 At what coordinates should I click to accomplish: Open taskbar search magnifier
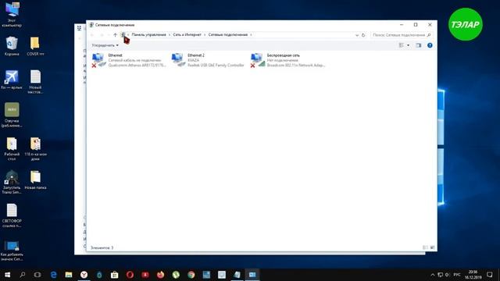(23, 275)
